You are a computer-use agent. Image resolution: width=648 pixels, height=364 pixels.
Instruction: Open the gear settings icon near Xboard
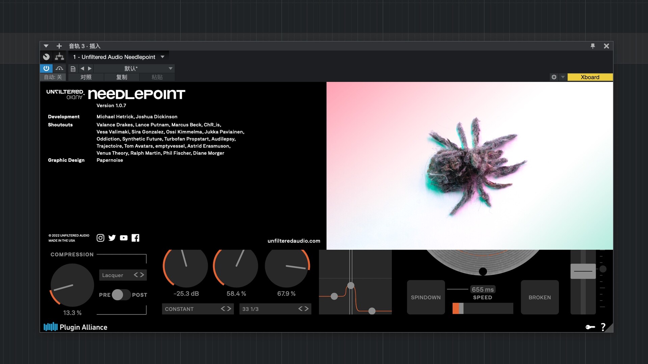(x=554, y=77)
